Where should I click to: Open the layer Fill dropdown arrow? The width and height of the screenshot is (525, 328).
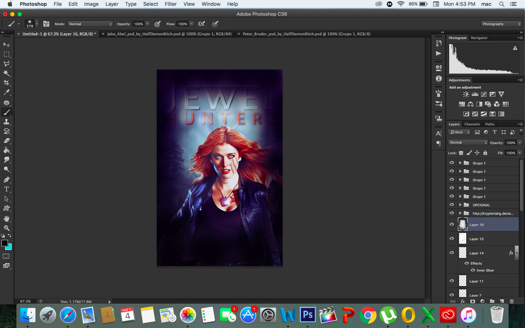(520, 153)
